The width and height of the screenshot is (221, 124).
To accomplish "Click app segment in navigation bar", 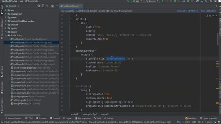I will (x=21, y=1).
